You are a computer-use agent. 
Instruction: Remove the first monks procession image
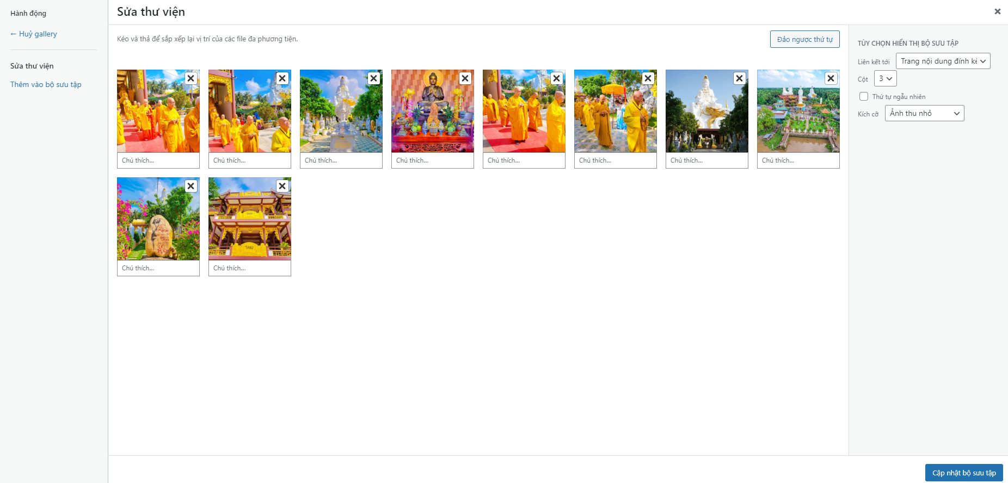pos(191,78)
